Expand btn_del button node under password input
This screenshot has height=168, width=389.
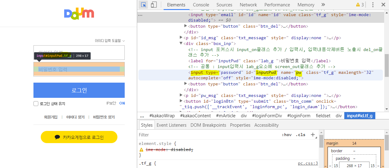click(x=186, y=84)
